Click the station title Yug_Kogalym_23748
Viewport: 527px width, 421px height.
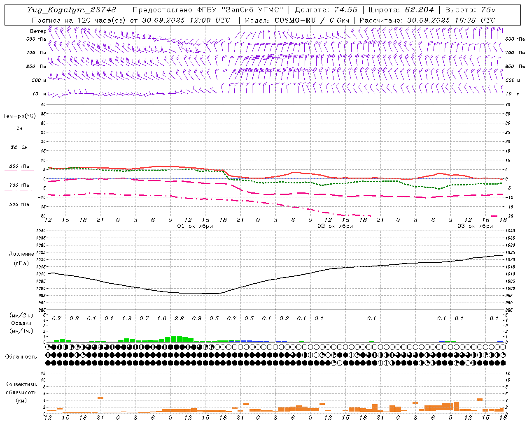pos(72,10)
